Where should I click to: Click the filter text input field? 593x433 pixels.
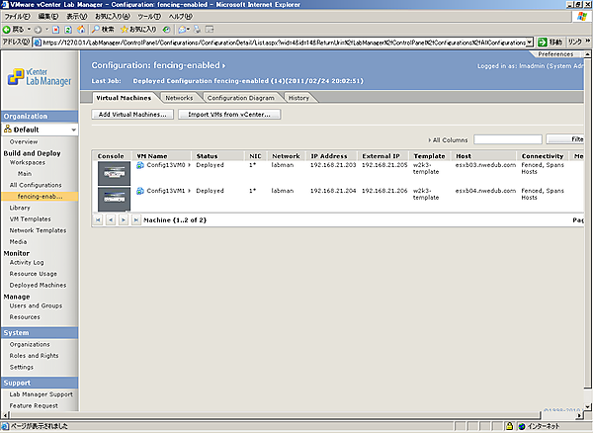coord(507,139)
